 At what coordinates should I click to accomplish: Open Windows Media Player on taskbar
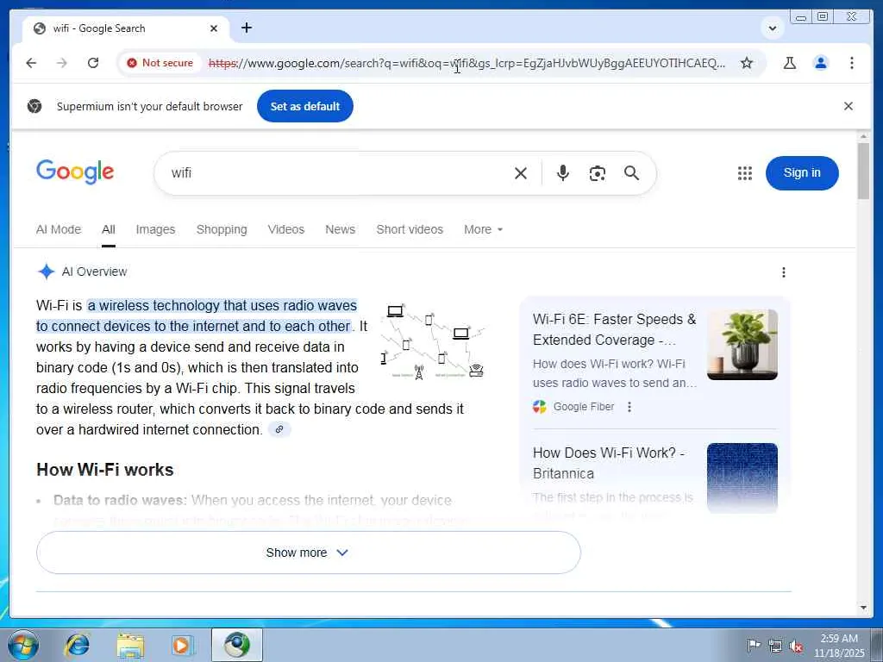pyautogui.click(x=181, y=645)
